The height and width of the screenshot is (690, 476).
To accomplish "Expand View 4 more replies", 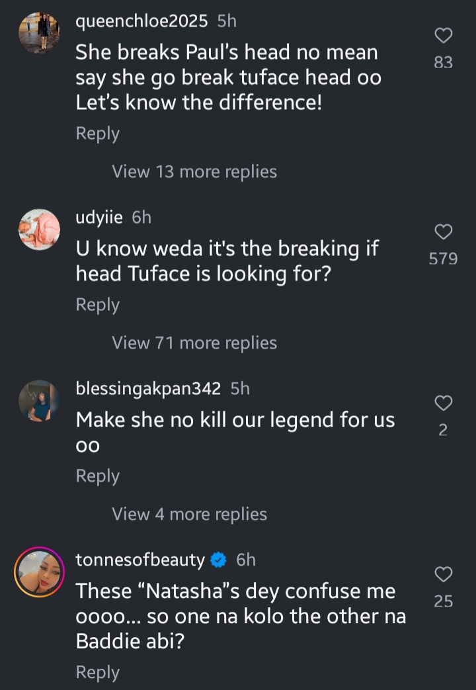I will (190, 514).
